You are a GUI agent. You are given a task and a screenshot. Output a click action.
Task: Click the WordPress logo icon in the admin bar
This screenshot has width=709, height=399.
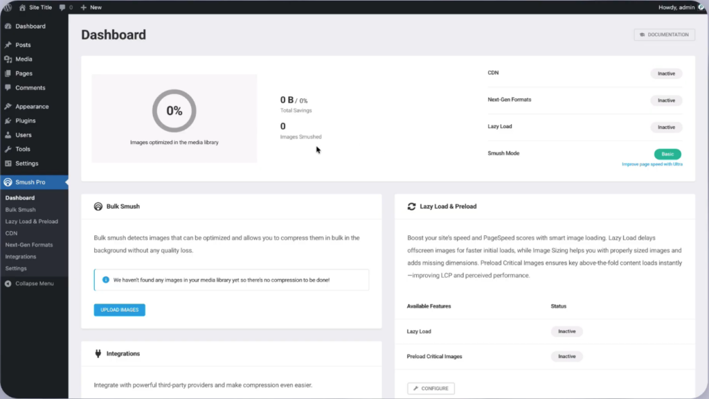[8, 7]
